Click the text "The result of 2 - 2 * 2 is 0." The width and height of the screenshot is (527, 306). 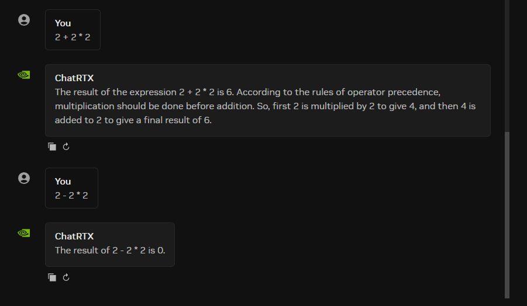point(110,251)
